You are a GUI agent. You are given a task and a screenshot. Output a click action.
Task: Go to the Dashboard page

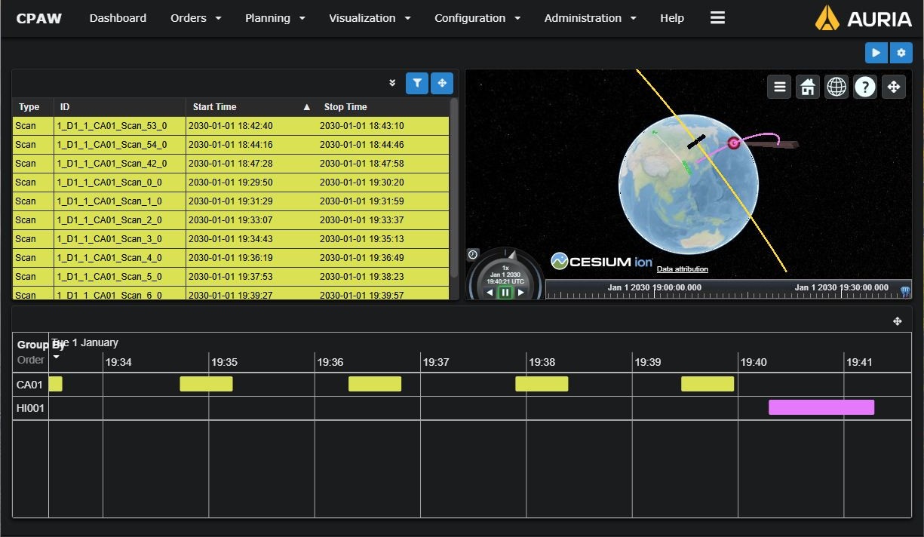point(118,18)
